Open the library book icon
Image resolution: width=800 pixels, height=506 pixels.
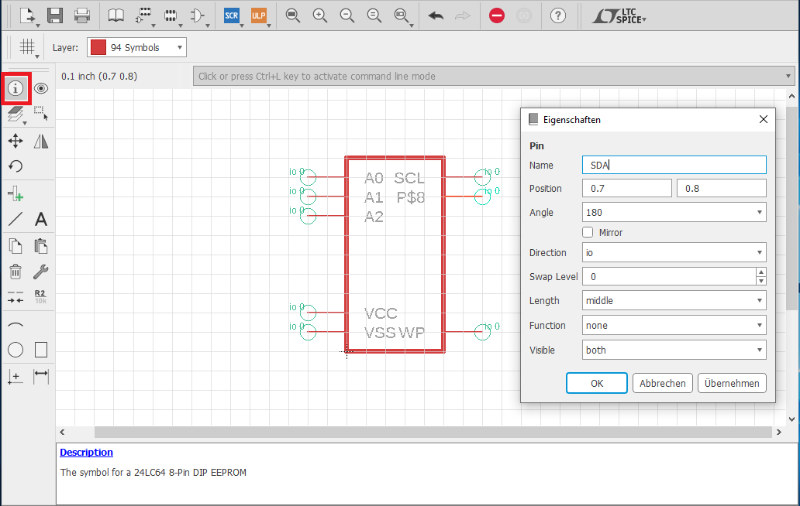116,15
